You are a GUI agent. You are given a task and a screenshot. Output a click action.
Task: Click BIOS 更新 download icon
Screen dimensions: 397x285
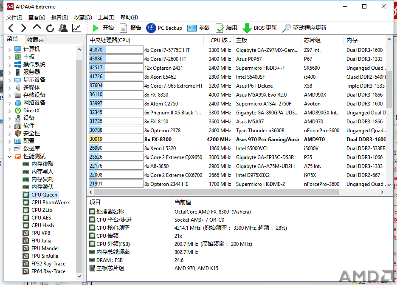(x=247, y=28)
